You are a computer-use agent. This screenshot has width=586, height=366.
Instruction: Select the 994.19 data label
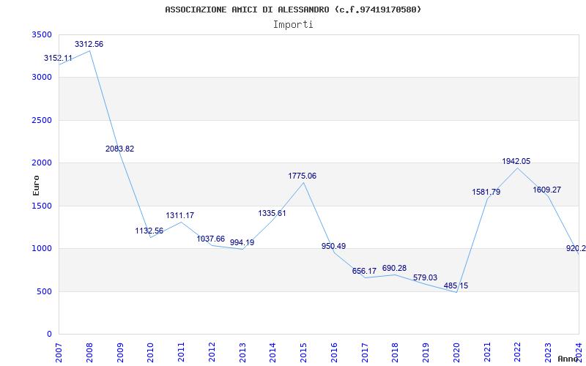(x=242, y=242)
